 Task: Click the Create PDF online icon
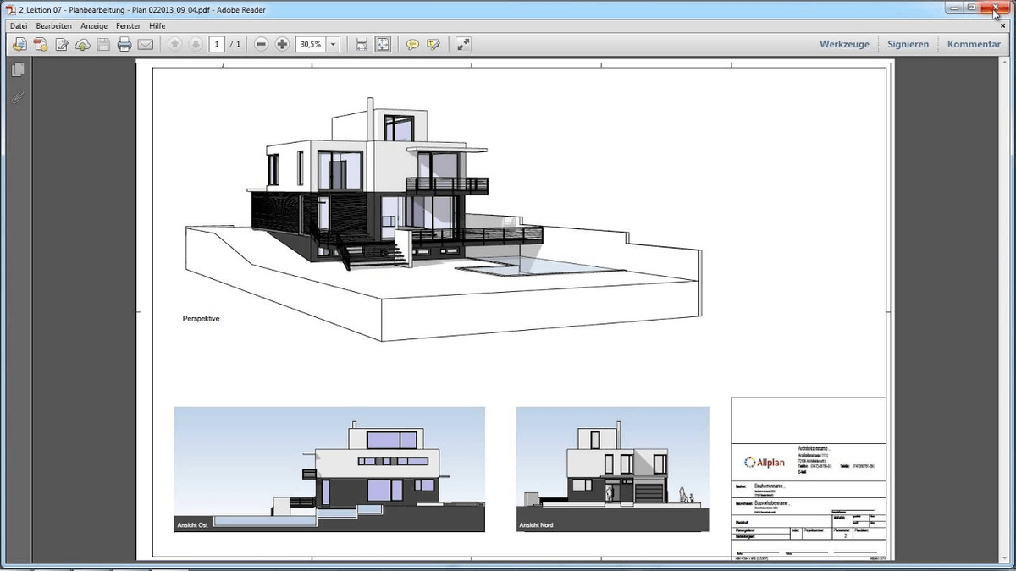click(x=40, y=44)
